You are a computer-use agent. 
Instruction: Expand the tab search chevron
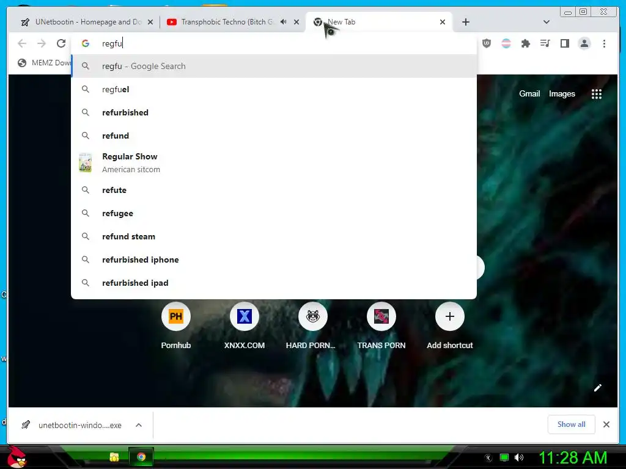pyautogui.click(x=547, y=22)
